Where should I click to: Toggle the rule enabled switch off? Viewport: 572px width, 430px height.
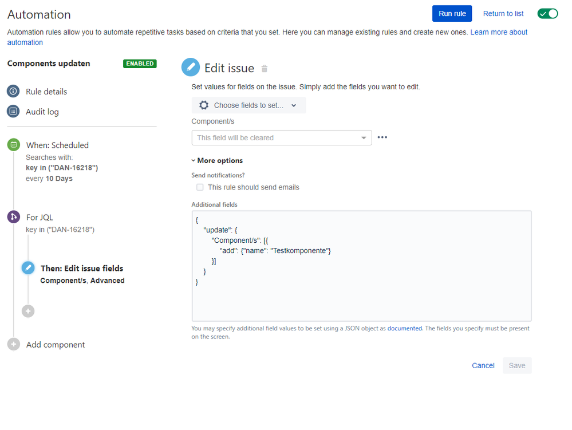tap(547, 14)
